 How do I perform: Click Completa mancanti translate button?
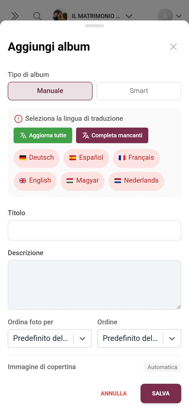112,135
